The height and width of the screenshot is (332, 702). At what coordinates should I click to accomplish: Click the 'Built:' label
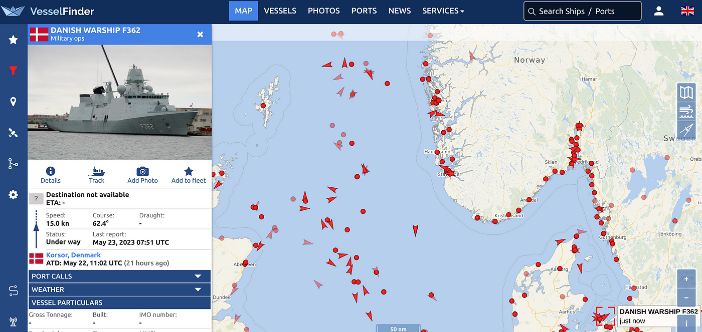point(100,315)
